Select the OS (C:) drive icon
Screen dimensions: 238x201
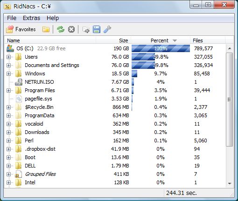pyautogui.click(x=10, y=48)
